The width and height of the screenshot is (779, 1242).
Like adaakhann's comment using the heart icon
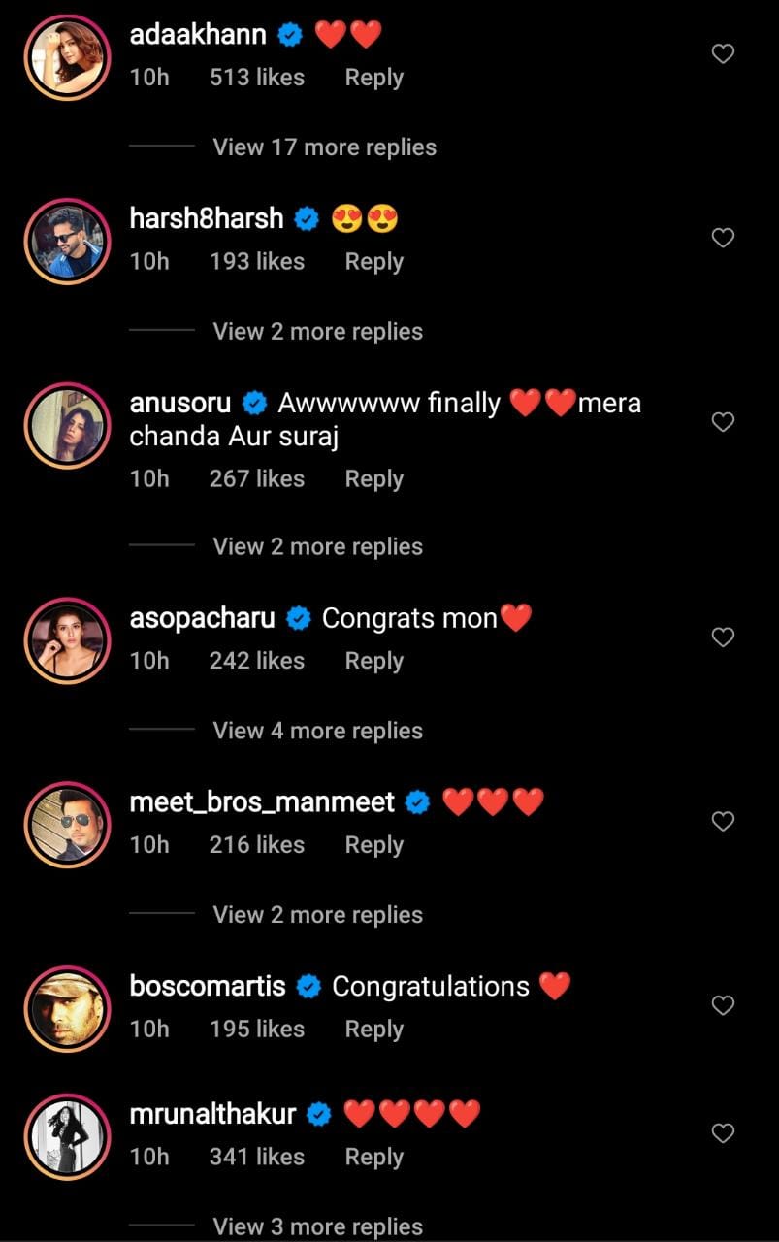(x=723, y=53)
